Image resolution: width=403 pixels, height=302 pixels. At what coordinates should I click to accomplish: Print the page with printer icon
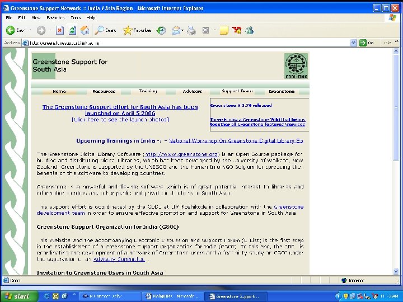[x=191, y=30]
